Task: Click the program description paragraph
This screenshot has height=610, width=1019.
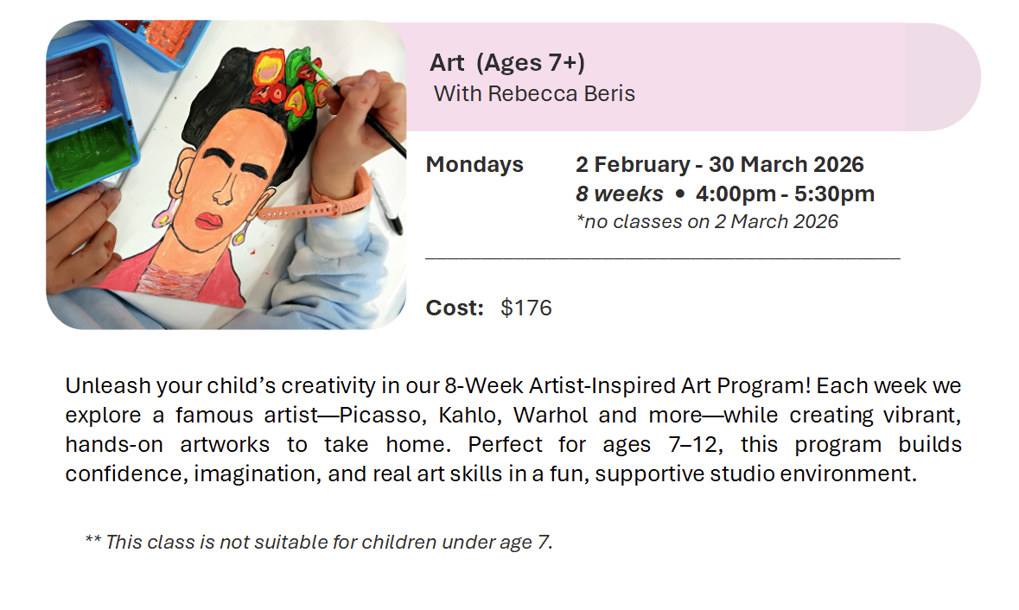Action: [x=513, y=429]
